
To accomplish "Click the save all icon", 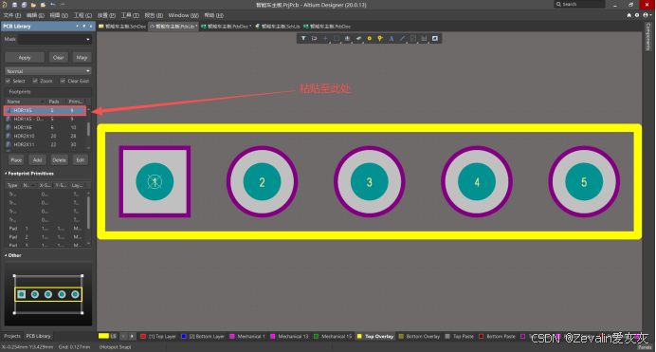I will tap(24, 5).
